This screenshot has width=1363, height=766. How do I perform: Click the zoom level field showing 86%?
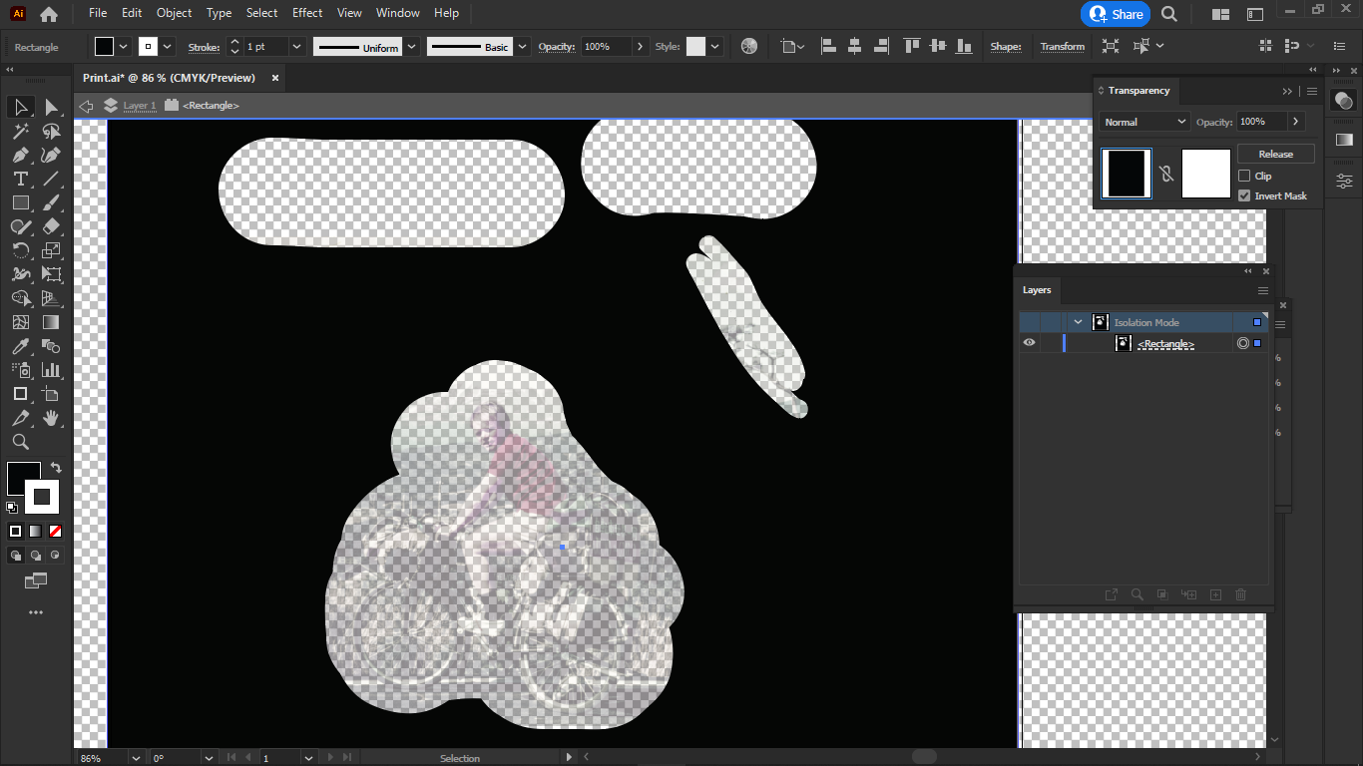click(x=91, y=757)
